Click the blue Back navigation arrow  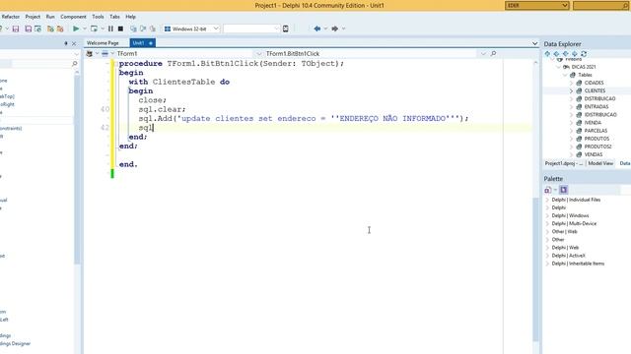pyautogui.click(x=317, y=29)
